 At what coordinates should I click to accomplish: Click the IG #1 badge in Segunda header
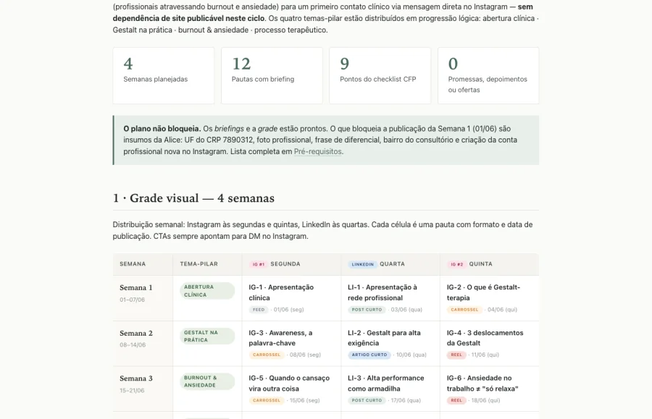[x=258, y=264]
